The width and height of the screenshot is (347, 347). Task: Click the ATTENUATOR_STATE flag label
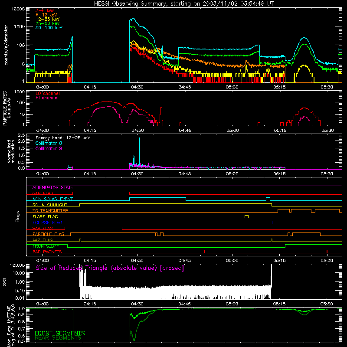pyautogui.click(x=52, y=187)
